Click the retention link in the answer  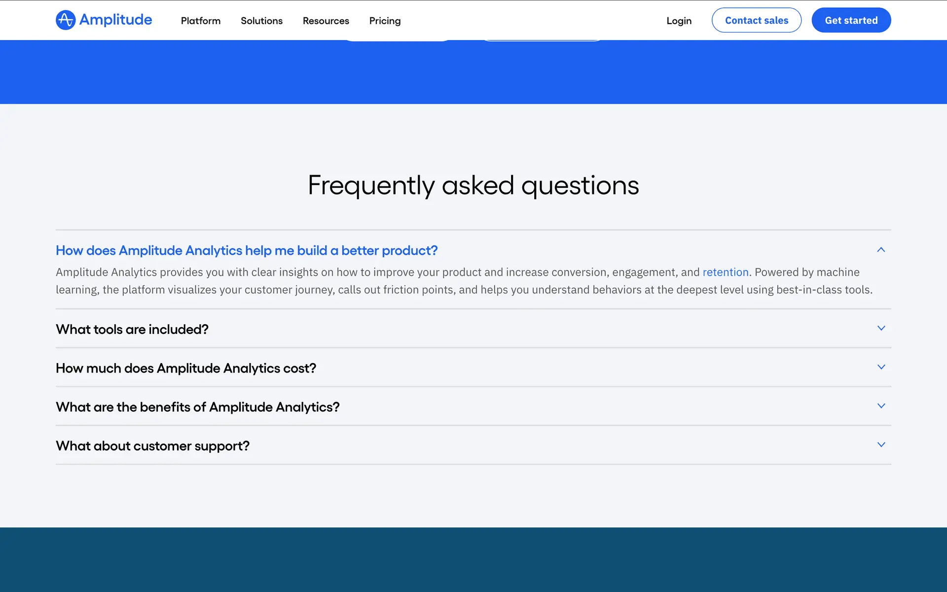(725, 272)
